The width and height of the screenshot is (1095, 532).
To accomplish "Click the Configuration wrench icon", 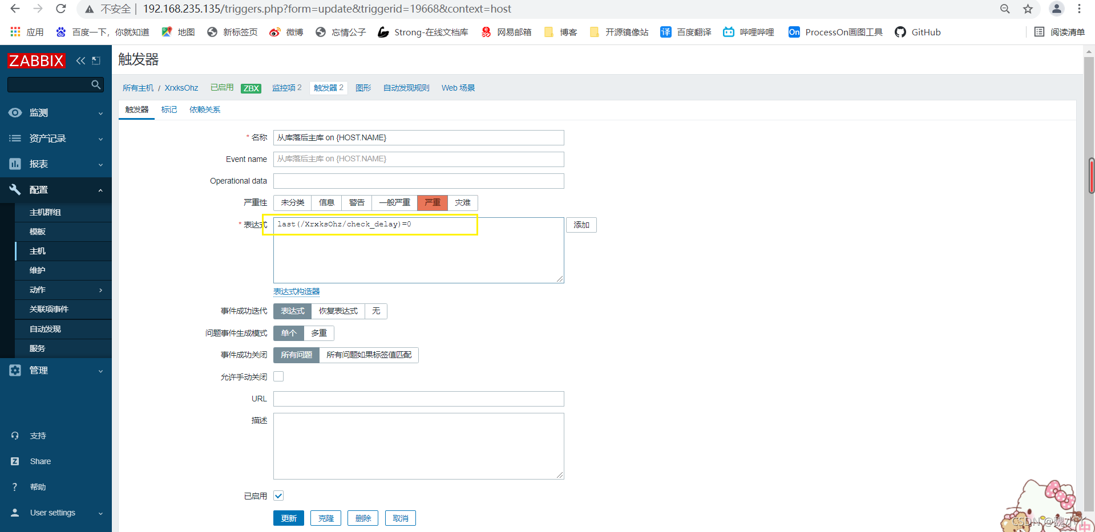I will pyautogui.click(x=15, y=190).
